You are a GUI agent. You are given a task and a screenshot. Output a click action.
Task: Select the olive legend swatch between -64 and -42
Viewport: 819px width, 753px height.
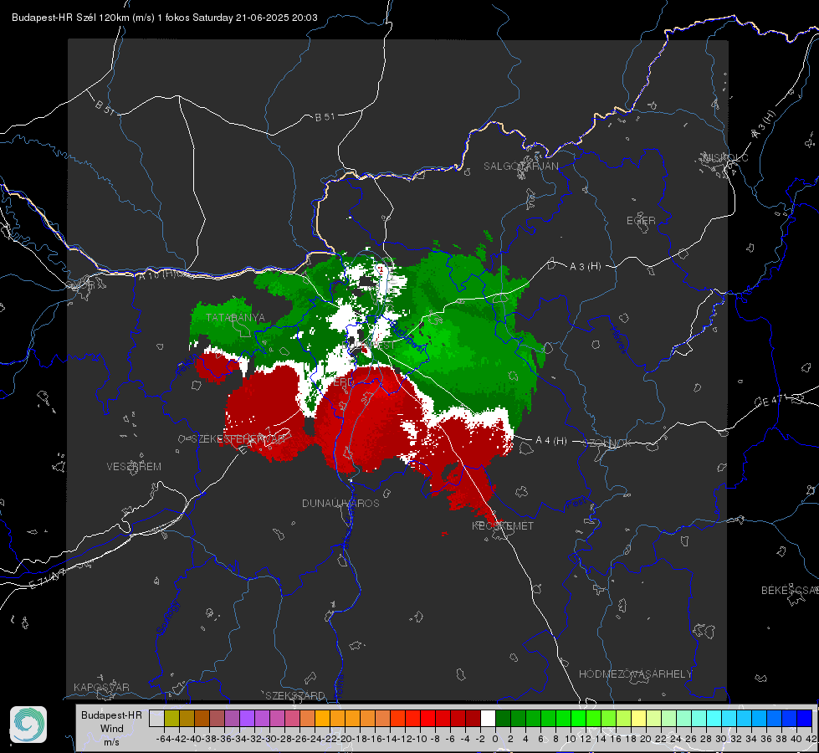click(171, 718)
